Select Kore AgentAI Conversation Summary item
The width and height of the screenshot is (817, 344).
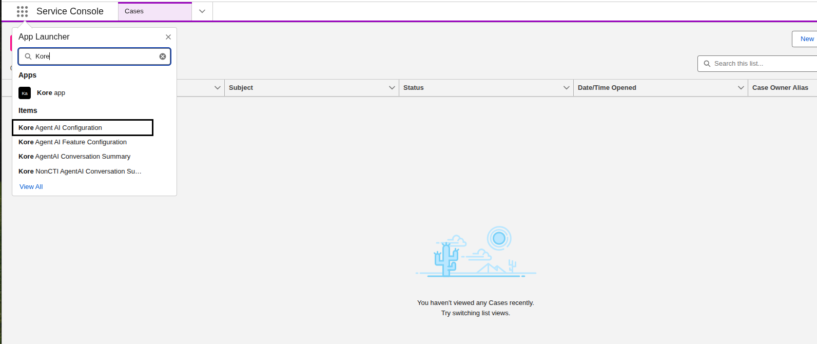pos(74,157)
